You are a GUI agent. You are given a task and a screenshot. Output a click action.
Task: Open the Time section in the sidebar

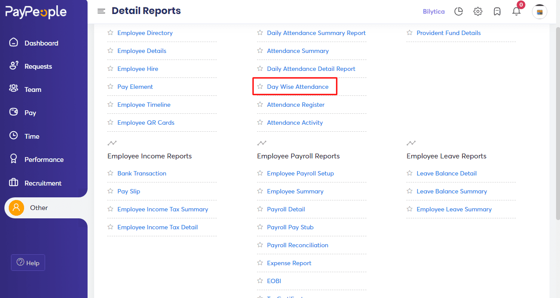click(32, 136)
